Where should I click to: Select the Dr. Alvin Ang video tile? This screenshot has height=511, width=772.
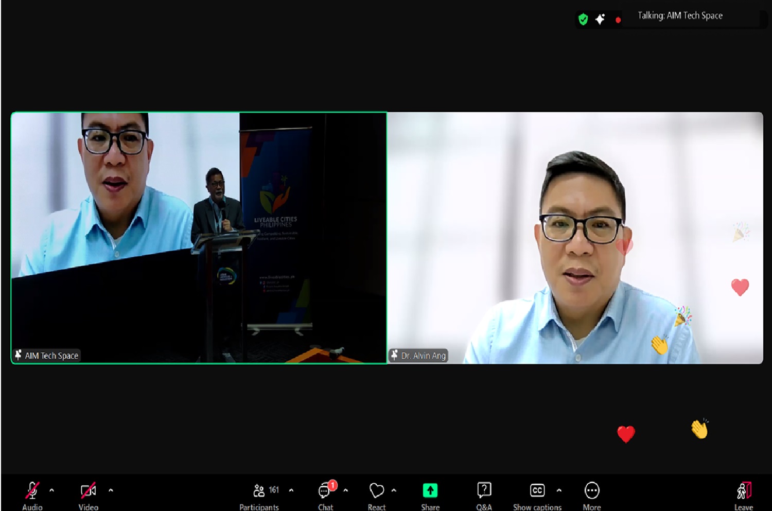575,238
